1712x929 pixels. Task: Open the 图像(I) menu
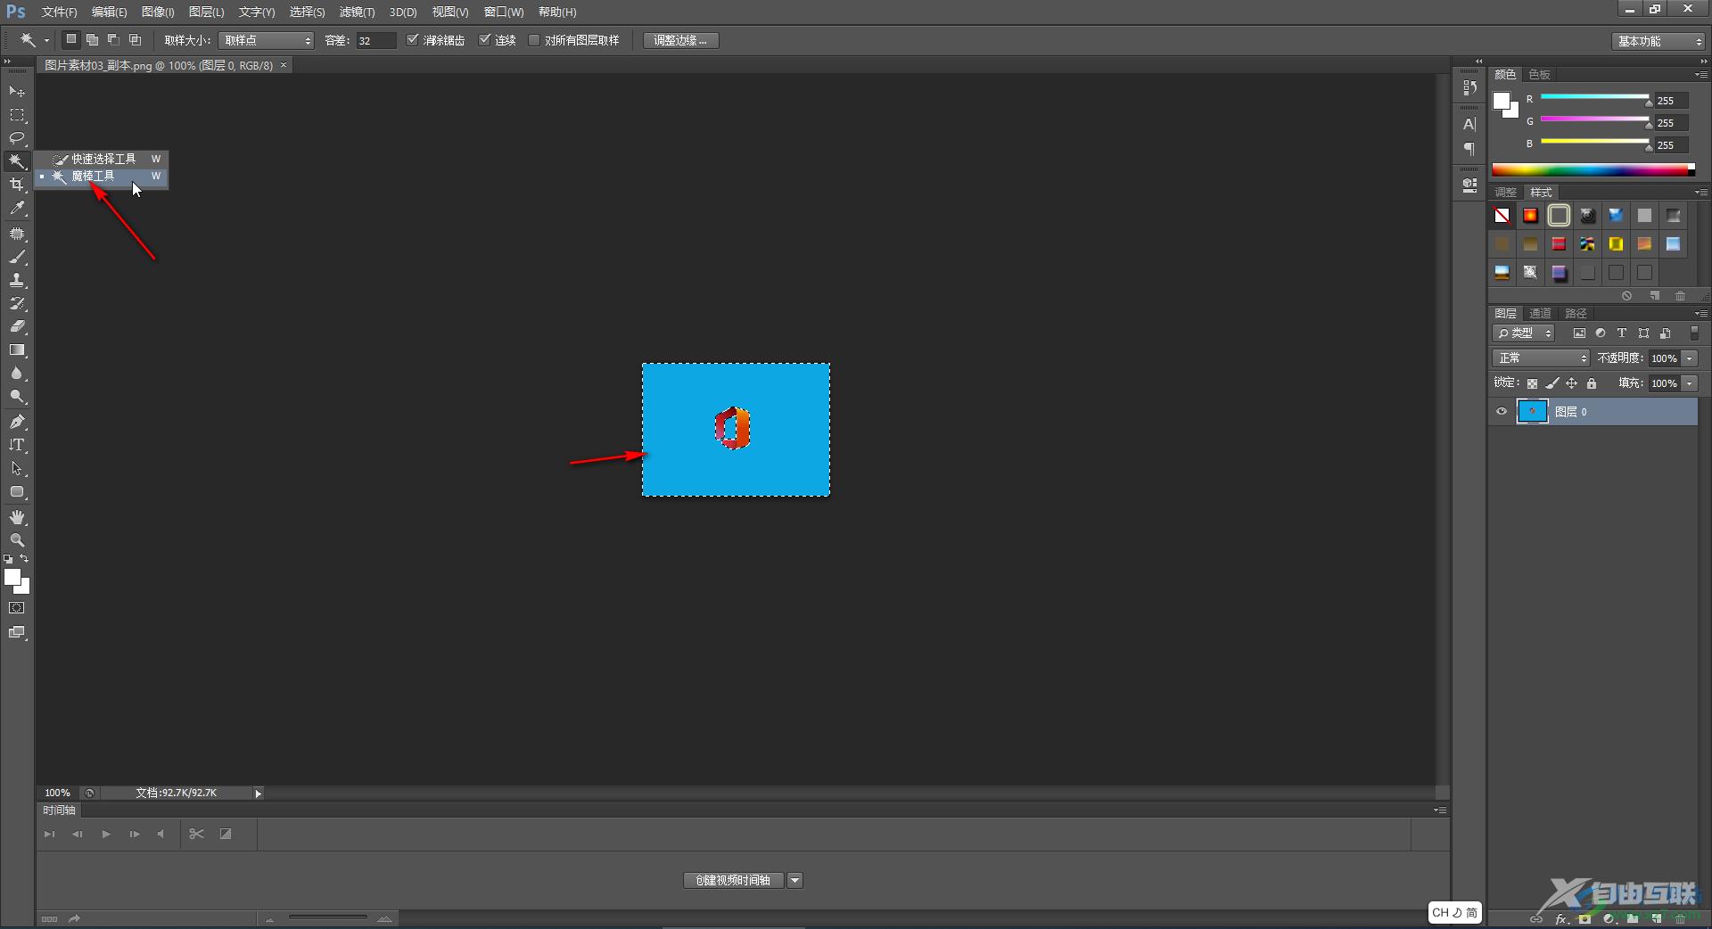click(x=158, y=12)
